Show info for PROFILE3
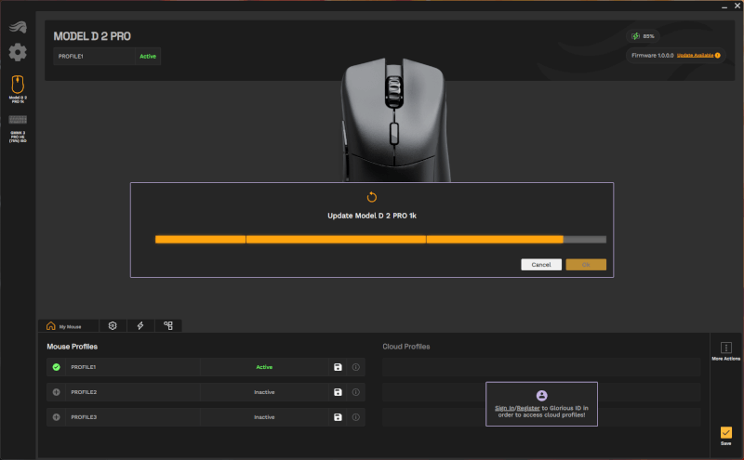Viewport: 744px width, 460px height. (x=356, y=417)
